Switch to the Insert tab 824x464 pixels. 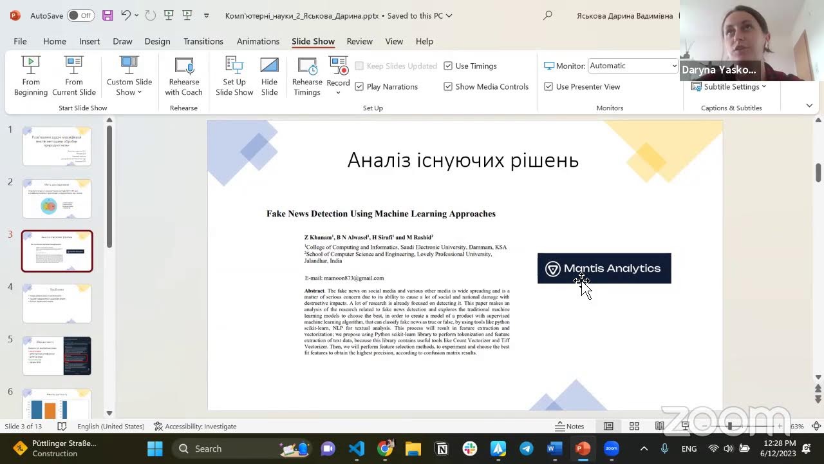pos(89,41)
